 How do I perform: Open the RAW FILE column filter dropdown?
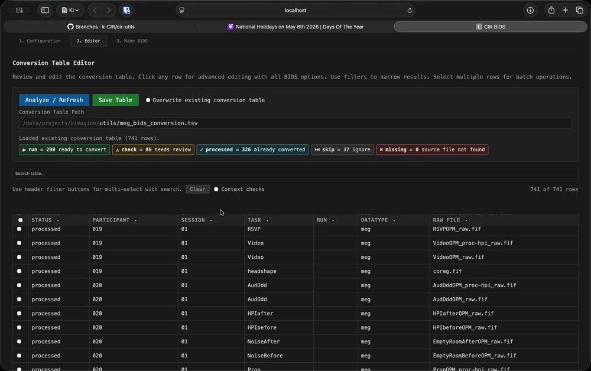coord(466,220)
